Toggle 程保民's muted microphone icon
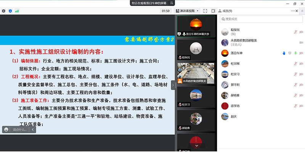This screenshot has height=152, width=305. coord(295,32)
